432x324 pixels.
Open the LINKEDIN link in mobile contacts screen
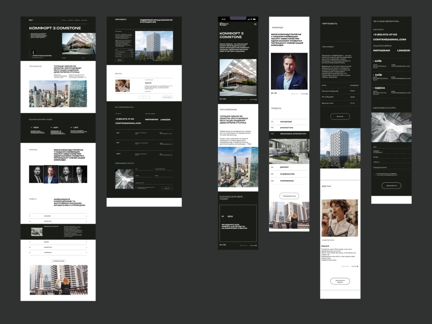pos(403,51)
